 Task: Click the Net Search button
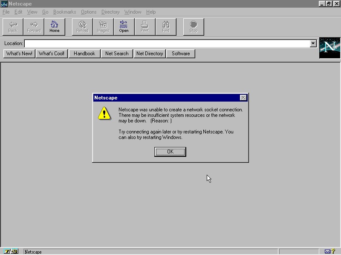[x=117, y=54]
